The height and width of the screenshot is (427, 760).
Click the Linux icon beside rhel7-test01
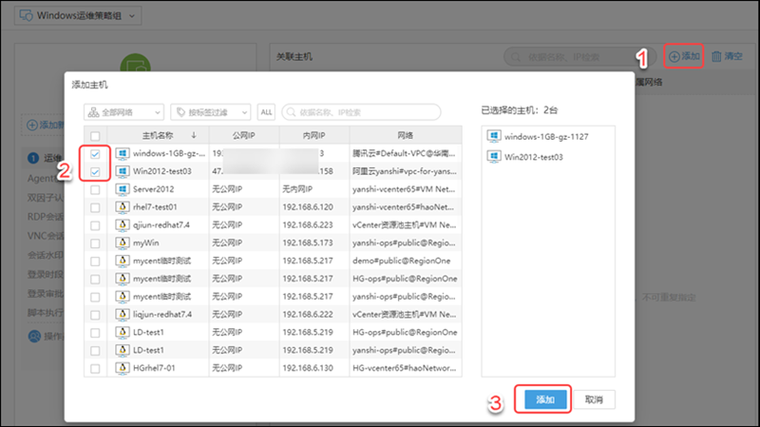click(123, 207)
